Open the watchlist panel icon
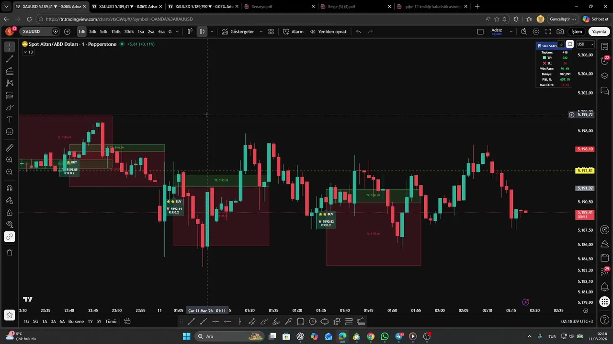 [604, 47]
